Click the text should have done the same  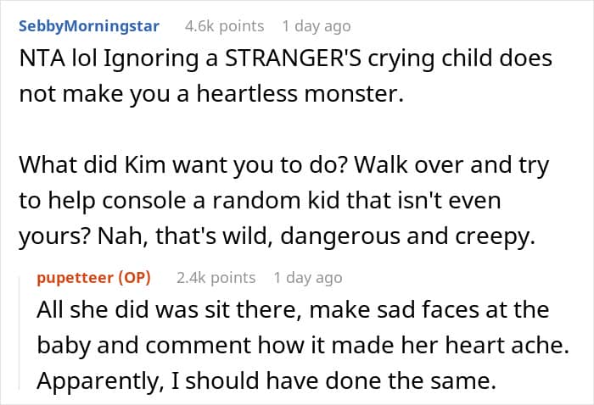(333, 381)
